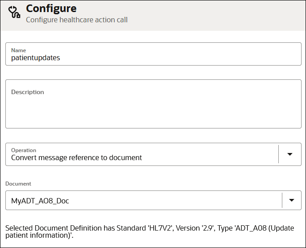This screenshot has width=306, height=248.
Task: Click 'Convert message reference to document' value
Action: (76, 157)
